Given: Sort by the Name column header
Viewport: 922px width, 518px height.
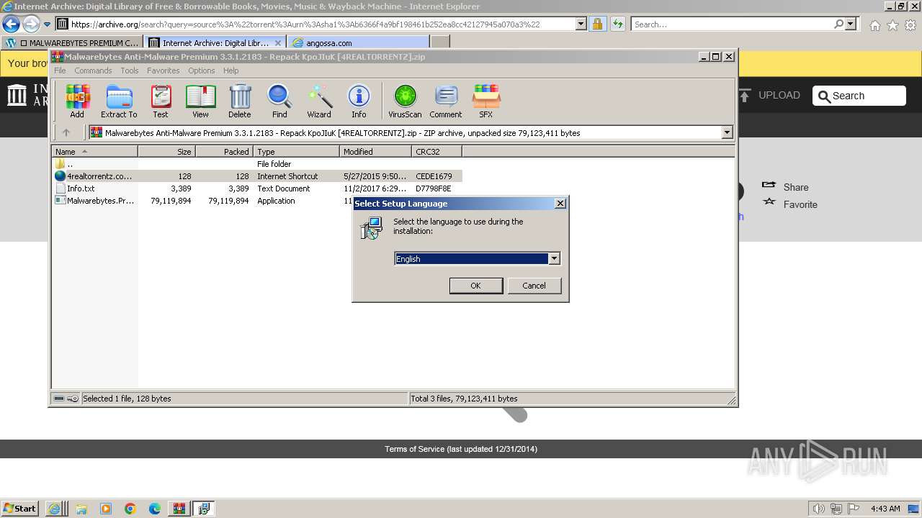Looking at the screenshot, I should coord(94,152).
